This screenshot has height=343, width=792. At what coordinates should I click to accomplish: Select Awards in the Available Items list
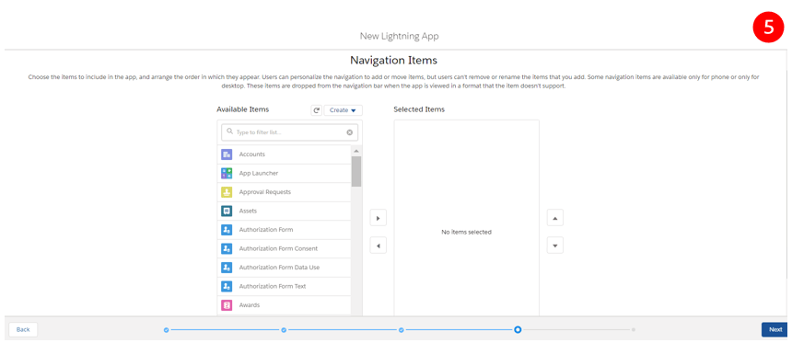(x=285, y=305)
